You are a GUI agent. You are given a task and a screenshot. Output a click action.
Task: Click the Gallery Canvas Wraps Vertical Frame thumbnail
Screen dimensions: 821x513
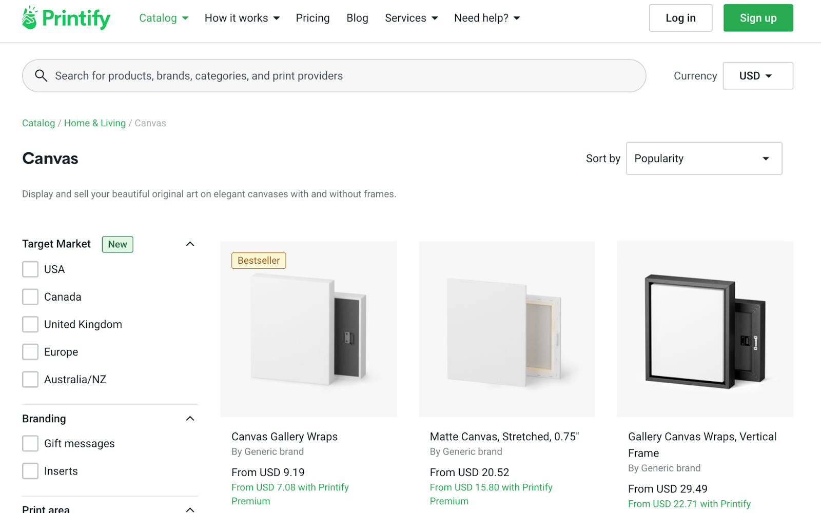pos(704,328)
